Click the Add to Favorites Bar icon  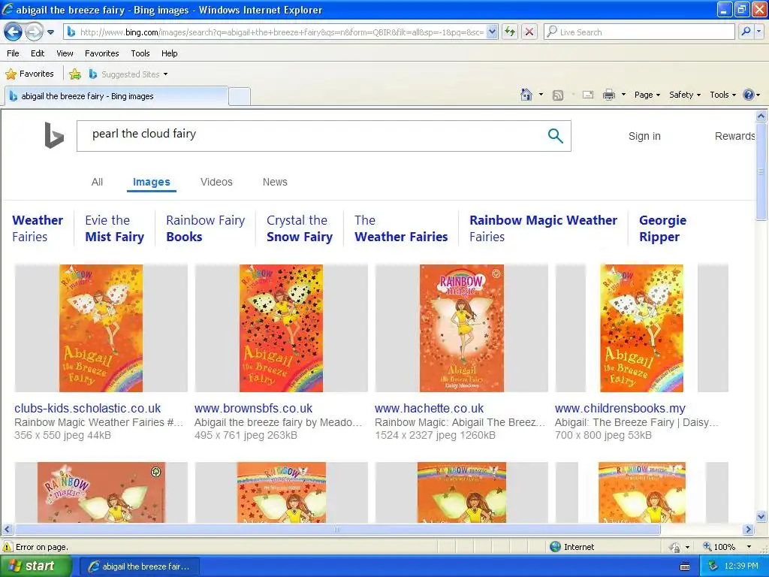(75, 74)
